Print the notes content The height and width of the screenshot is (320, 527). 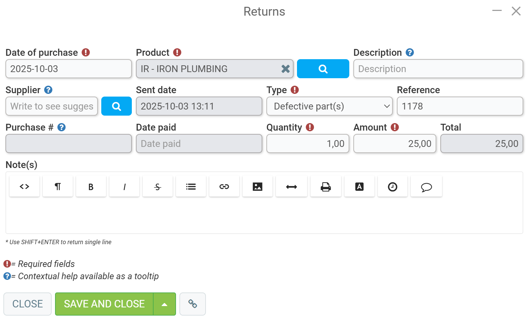pos(326,186)
